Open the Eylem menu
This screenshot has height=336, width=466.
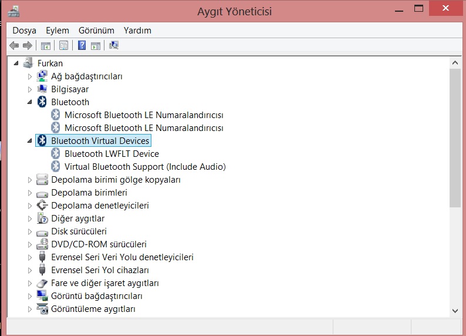(58, 31)
